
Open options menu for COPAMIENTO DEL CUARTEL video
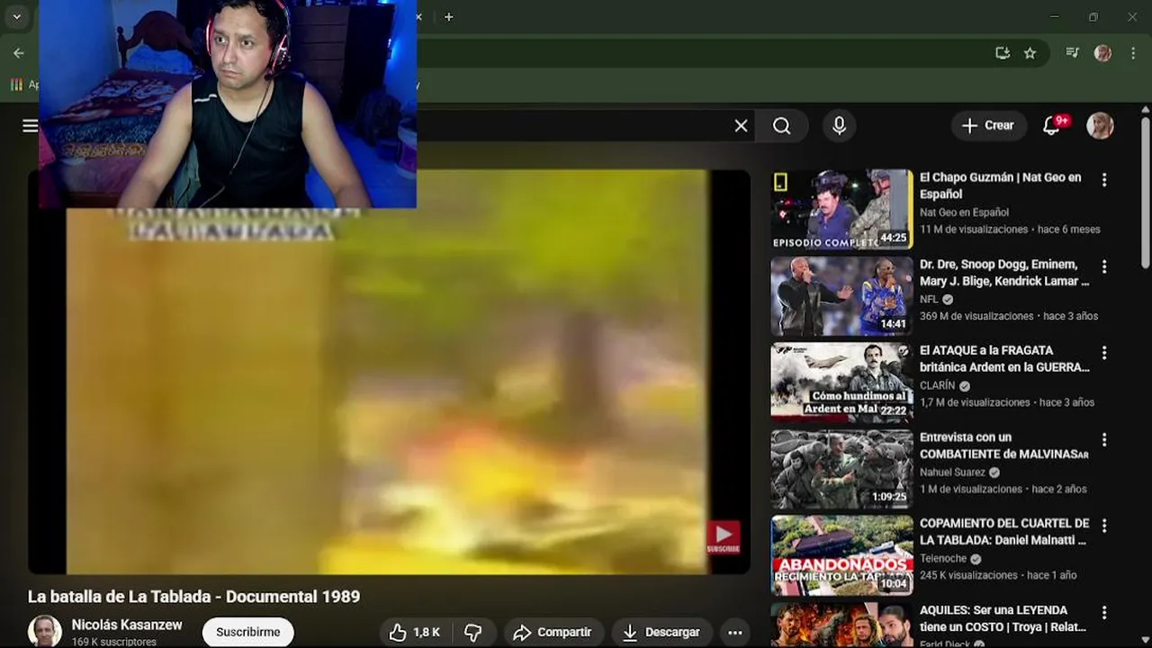click(1104, 526)
